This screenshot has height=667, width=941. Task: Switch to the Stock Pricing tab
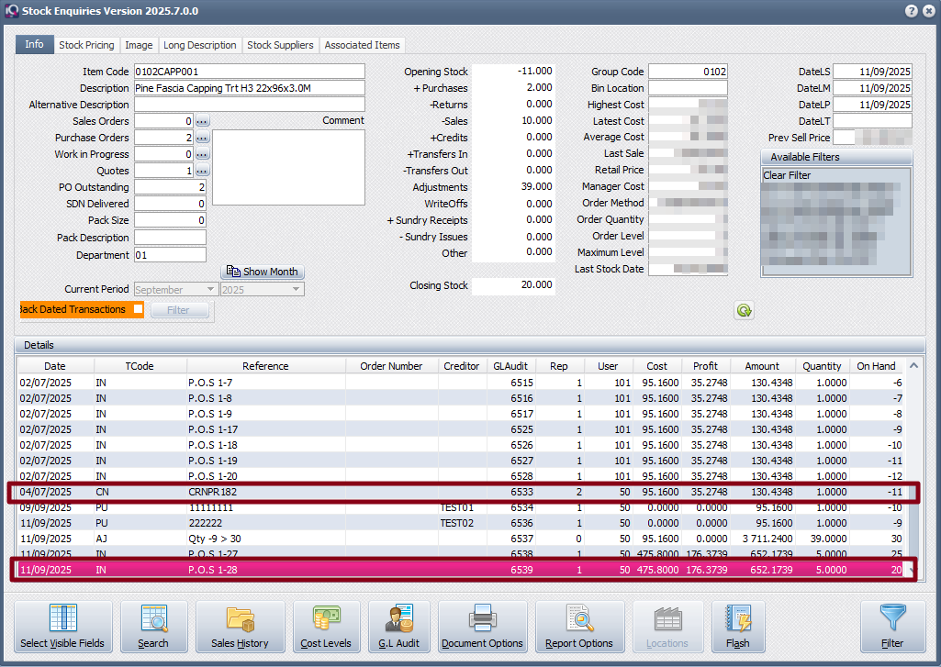pos(86,45)
